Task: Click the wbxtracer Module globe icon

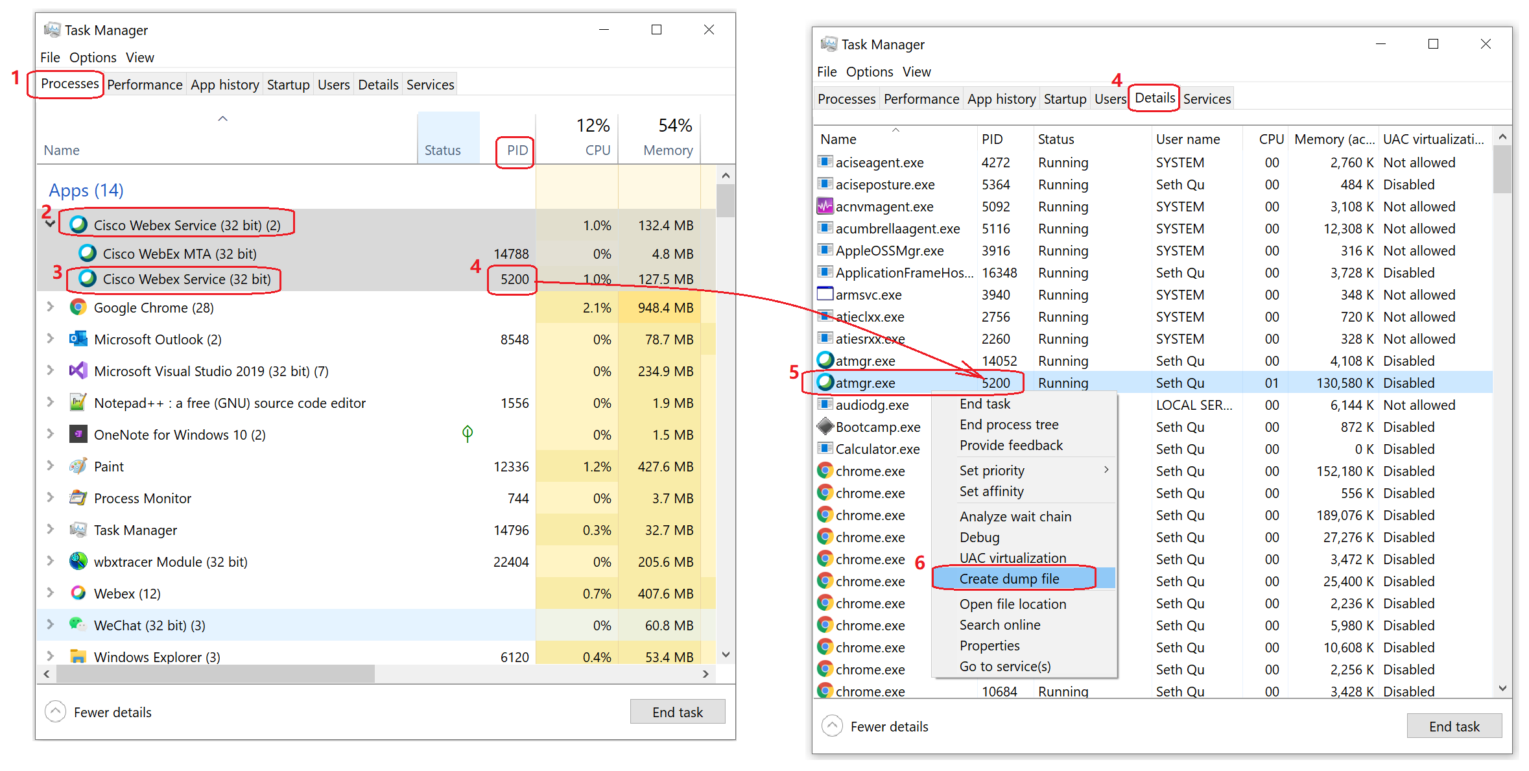Action: (x=78, y=562)
